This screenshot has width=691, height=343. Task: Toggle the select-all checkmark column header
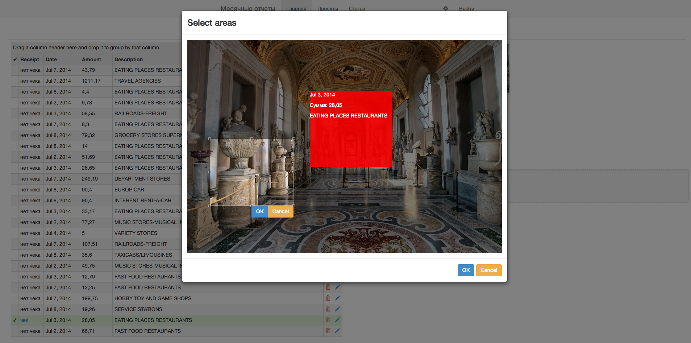click(15, 59)
